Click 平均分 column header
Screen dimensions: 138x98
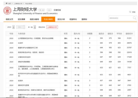click(119, 34)
